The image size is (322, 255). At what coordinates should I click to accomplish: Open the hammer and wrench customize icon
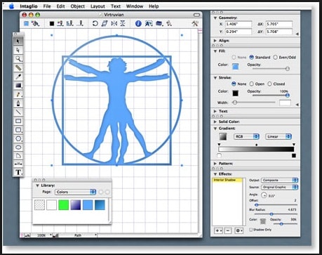[x=195, y=23]
